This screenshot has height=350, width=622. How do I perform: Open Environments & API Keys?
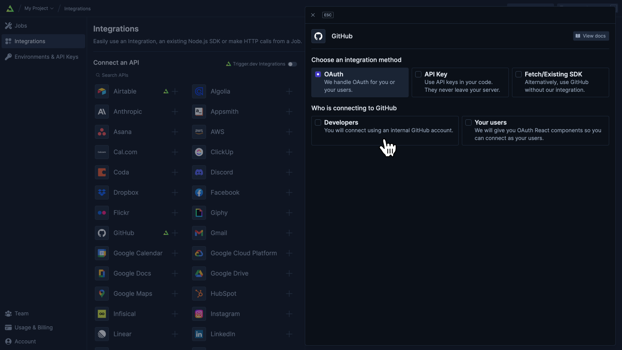click(43, 57)
